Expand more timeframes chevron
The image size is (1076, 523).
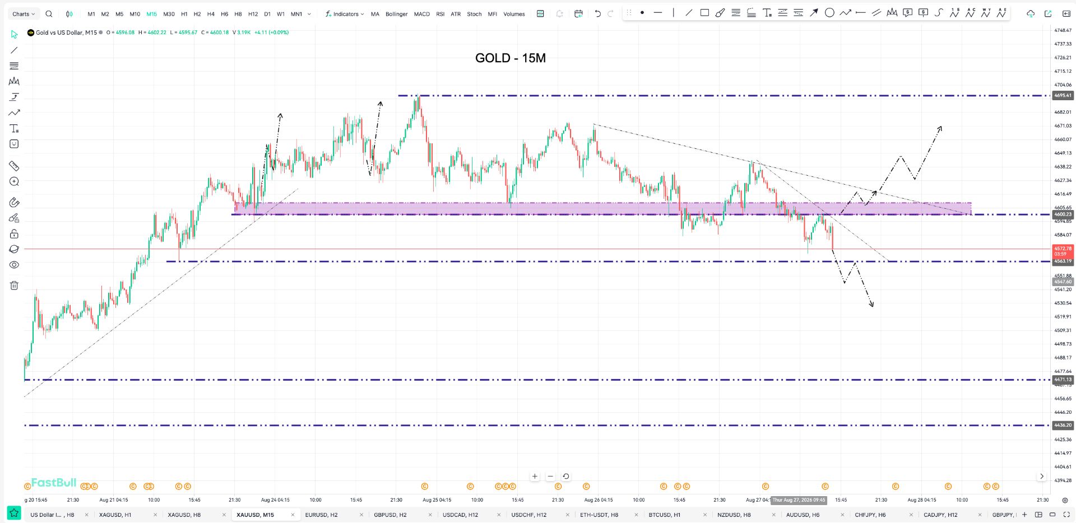(x=309, y=14)
